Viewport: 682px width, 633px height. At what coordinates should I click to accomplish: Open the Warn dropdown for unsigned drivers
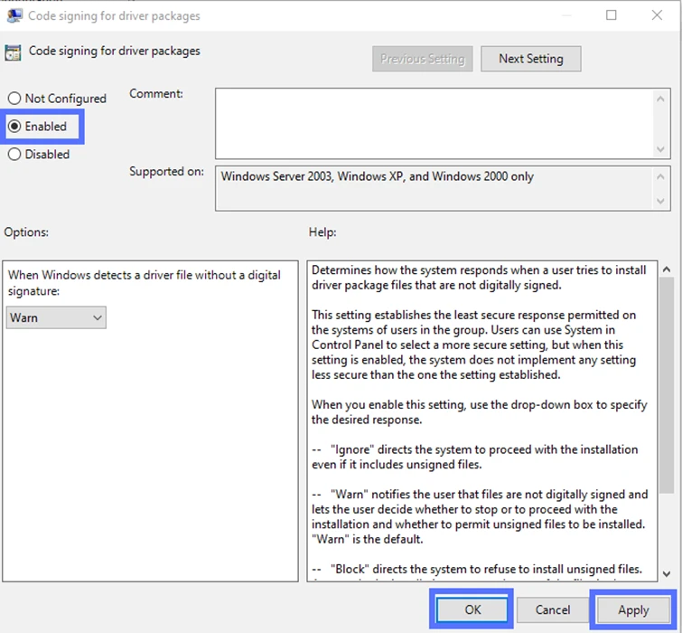56,317
